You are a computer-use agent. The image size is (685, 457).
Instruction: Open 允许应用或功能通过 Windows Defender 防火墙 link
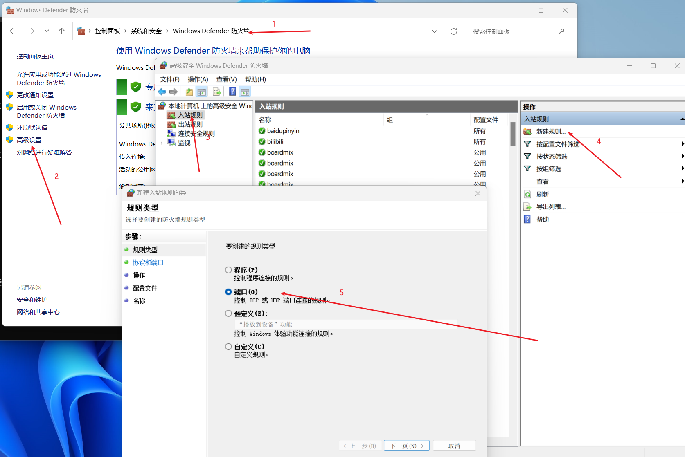(59, 78)
